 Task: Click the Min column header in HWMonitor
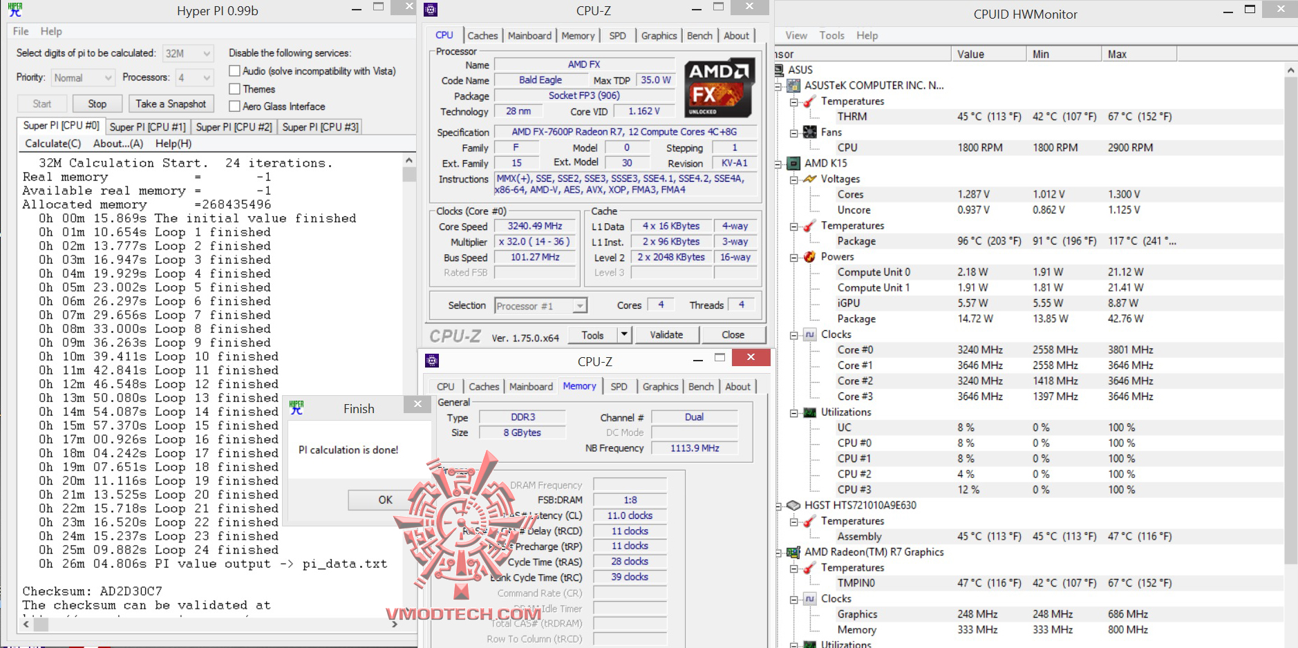[1064, 54]
